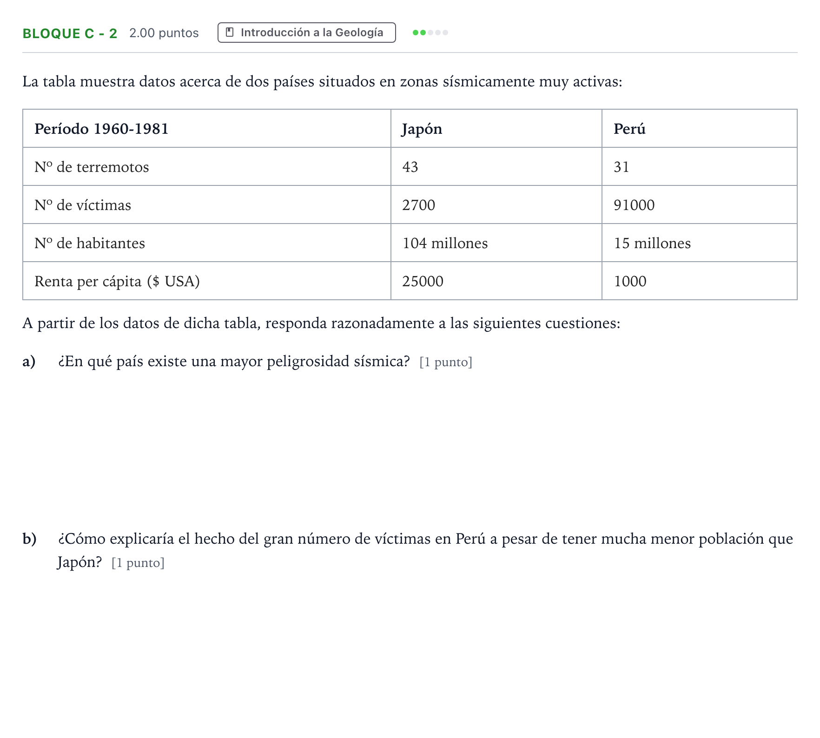Select the BLOQUE C - 2 heading

coord(70,33)
